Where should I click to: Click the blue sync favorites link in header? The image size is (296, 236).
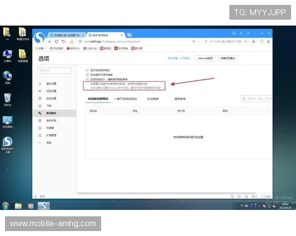pyautogui.click(x=179, y=59)
